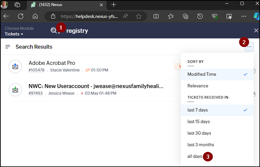Click the Search Results heading

(x=34, y=47)
